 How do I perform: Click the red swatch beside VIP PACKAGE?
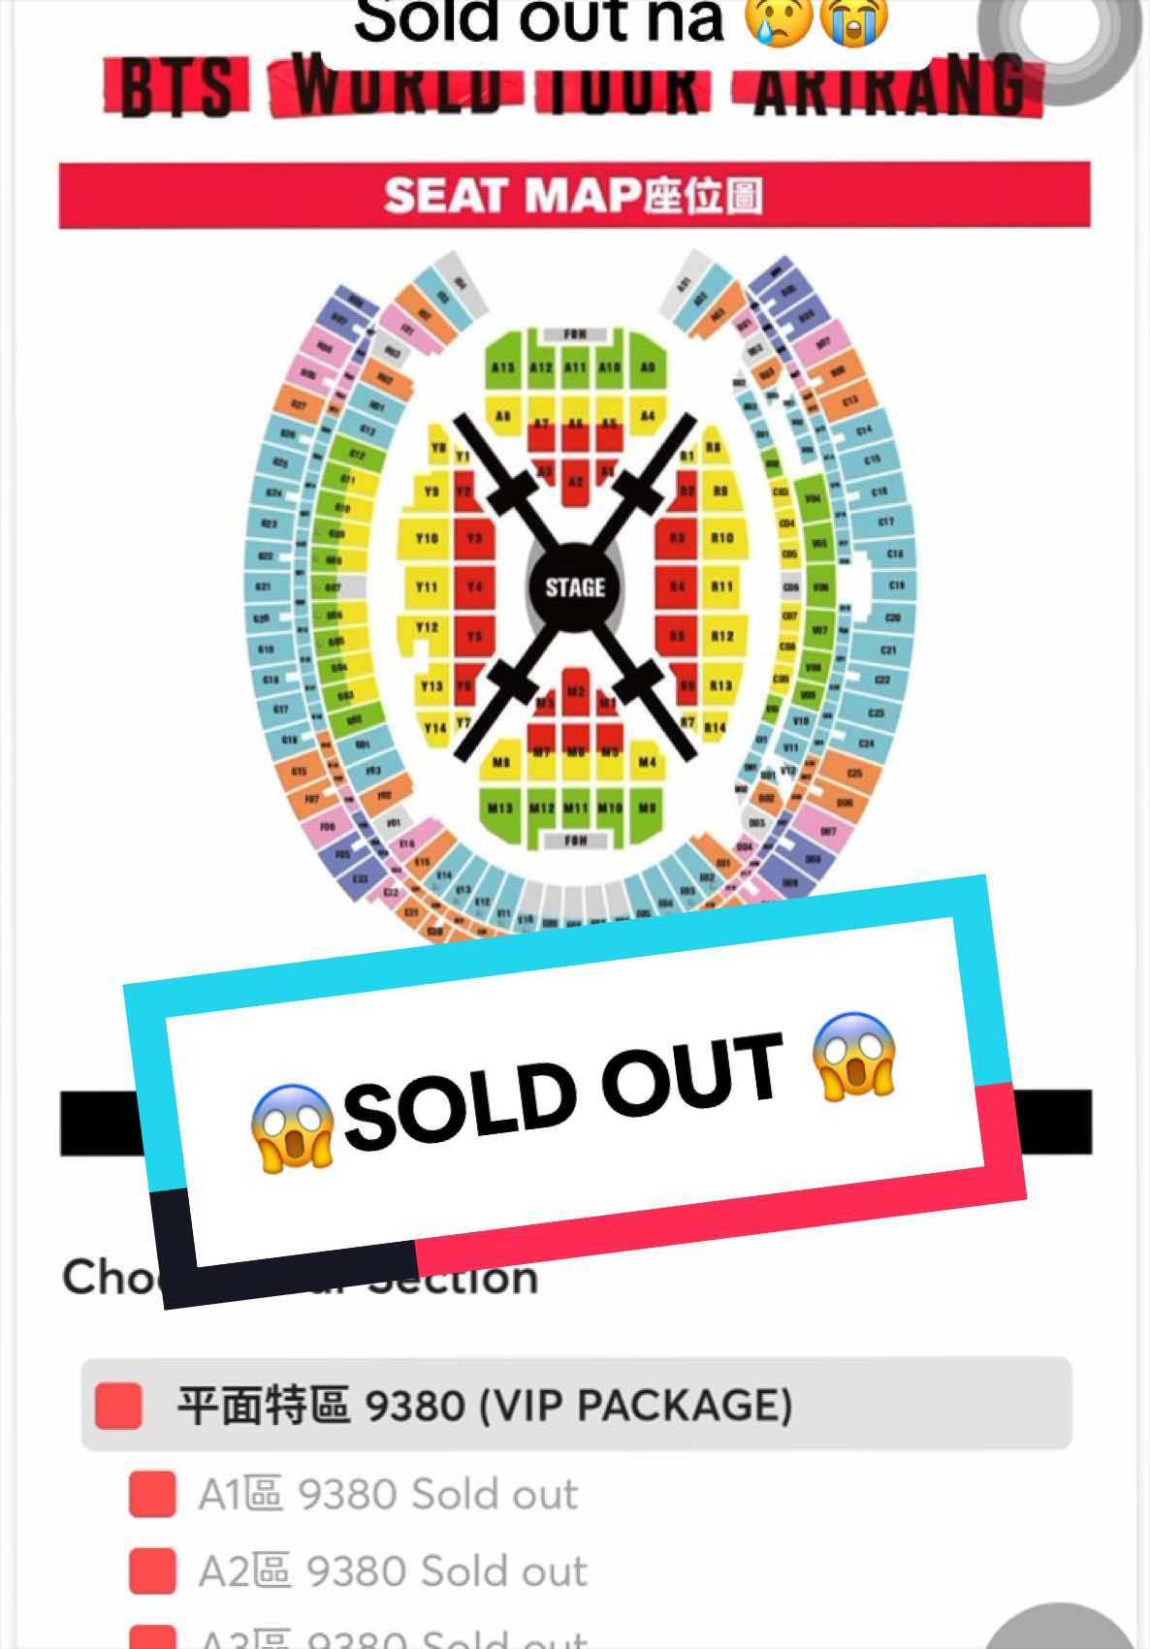[x=119, y=1405]
